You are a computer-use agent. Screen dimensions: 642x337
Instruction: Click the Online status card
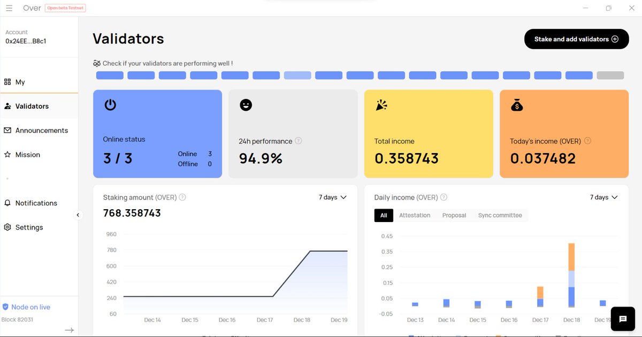click(157, 134)
